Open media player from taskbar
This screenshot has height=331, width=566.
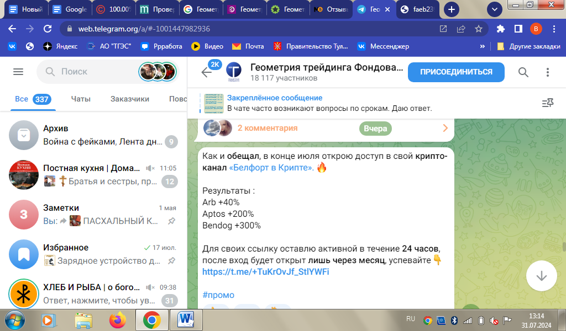click(49, 320)
